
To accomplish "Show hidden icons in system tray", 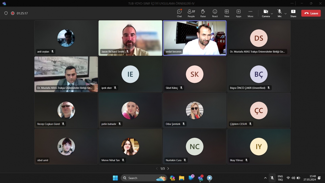I will [x=265, y=178].
